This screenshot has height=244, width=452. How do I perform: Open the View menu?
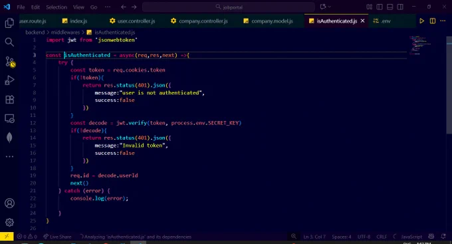(x=78, y=7)
